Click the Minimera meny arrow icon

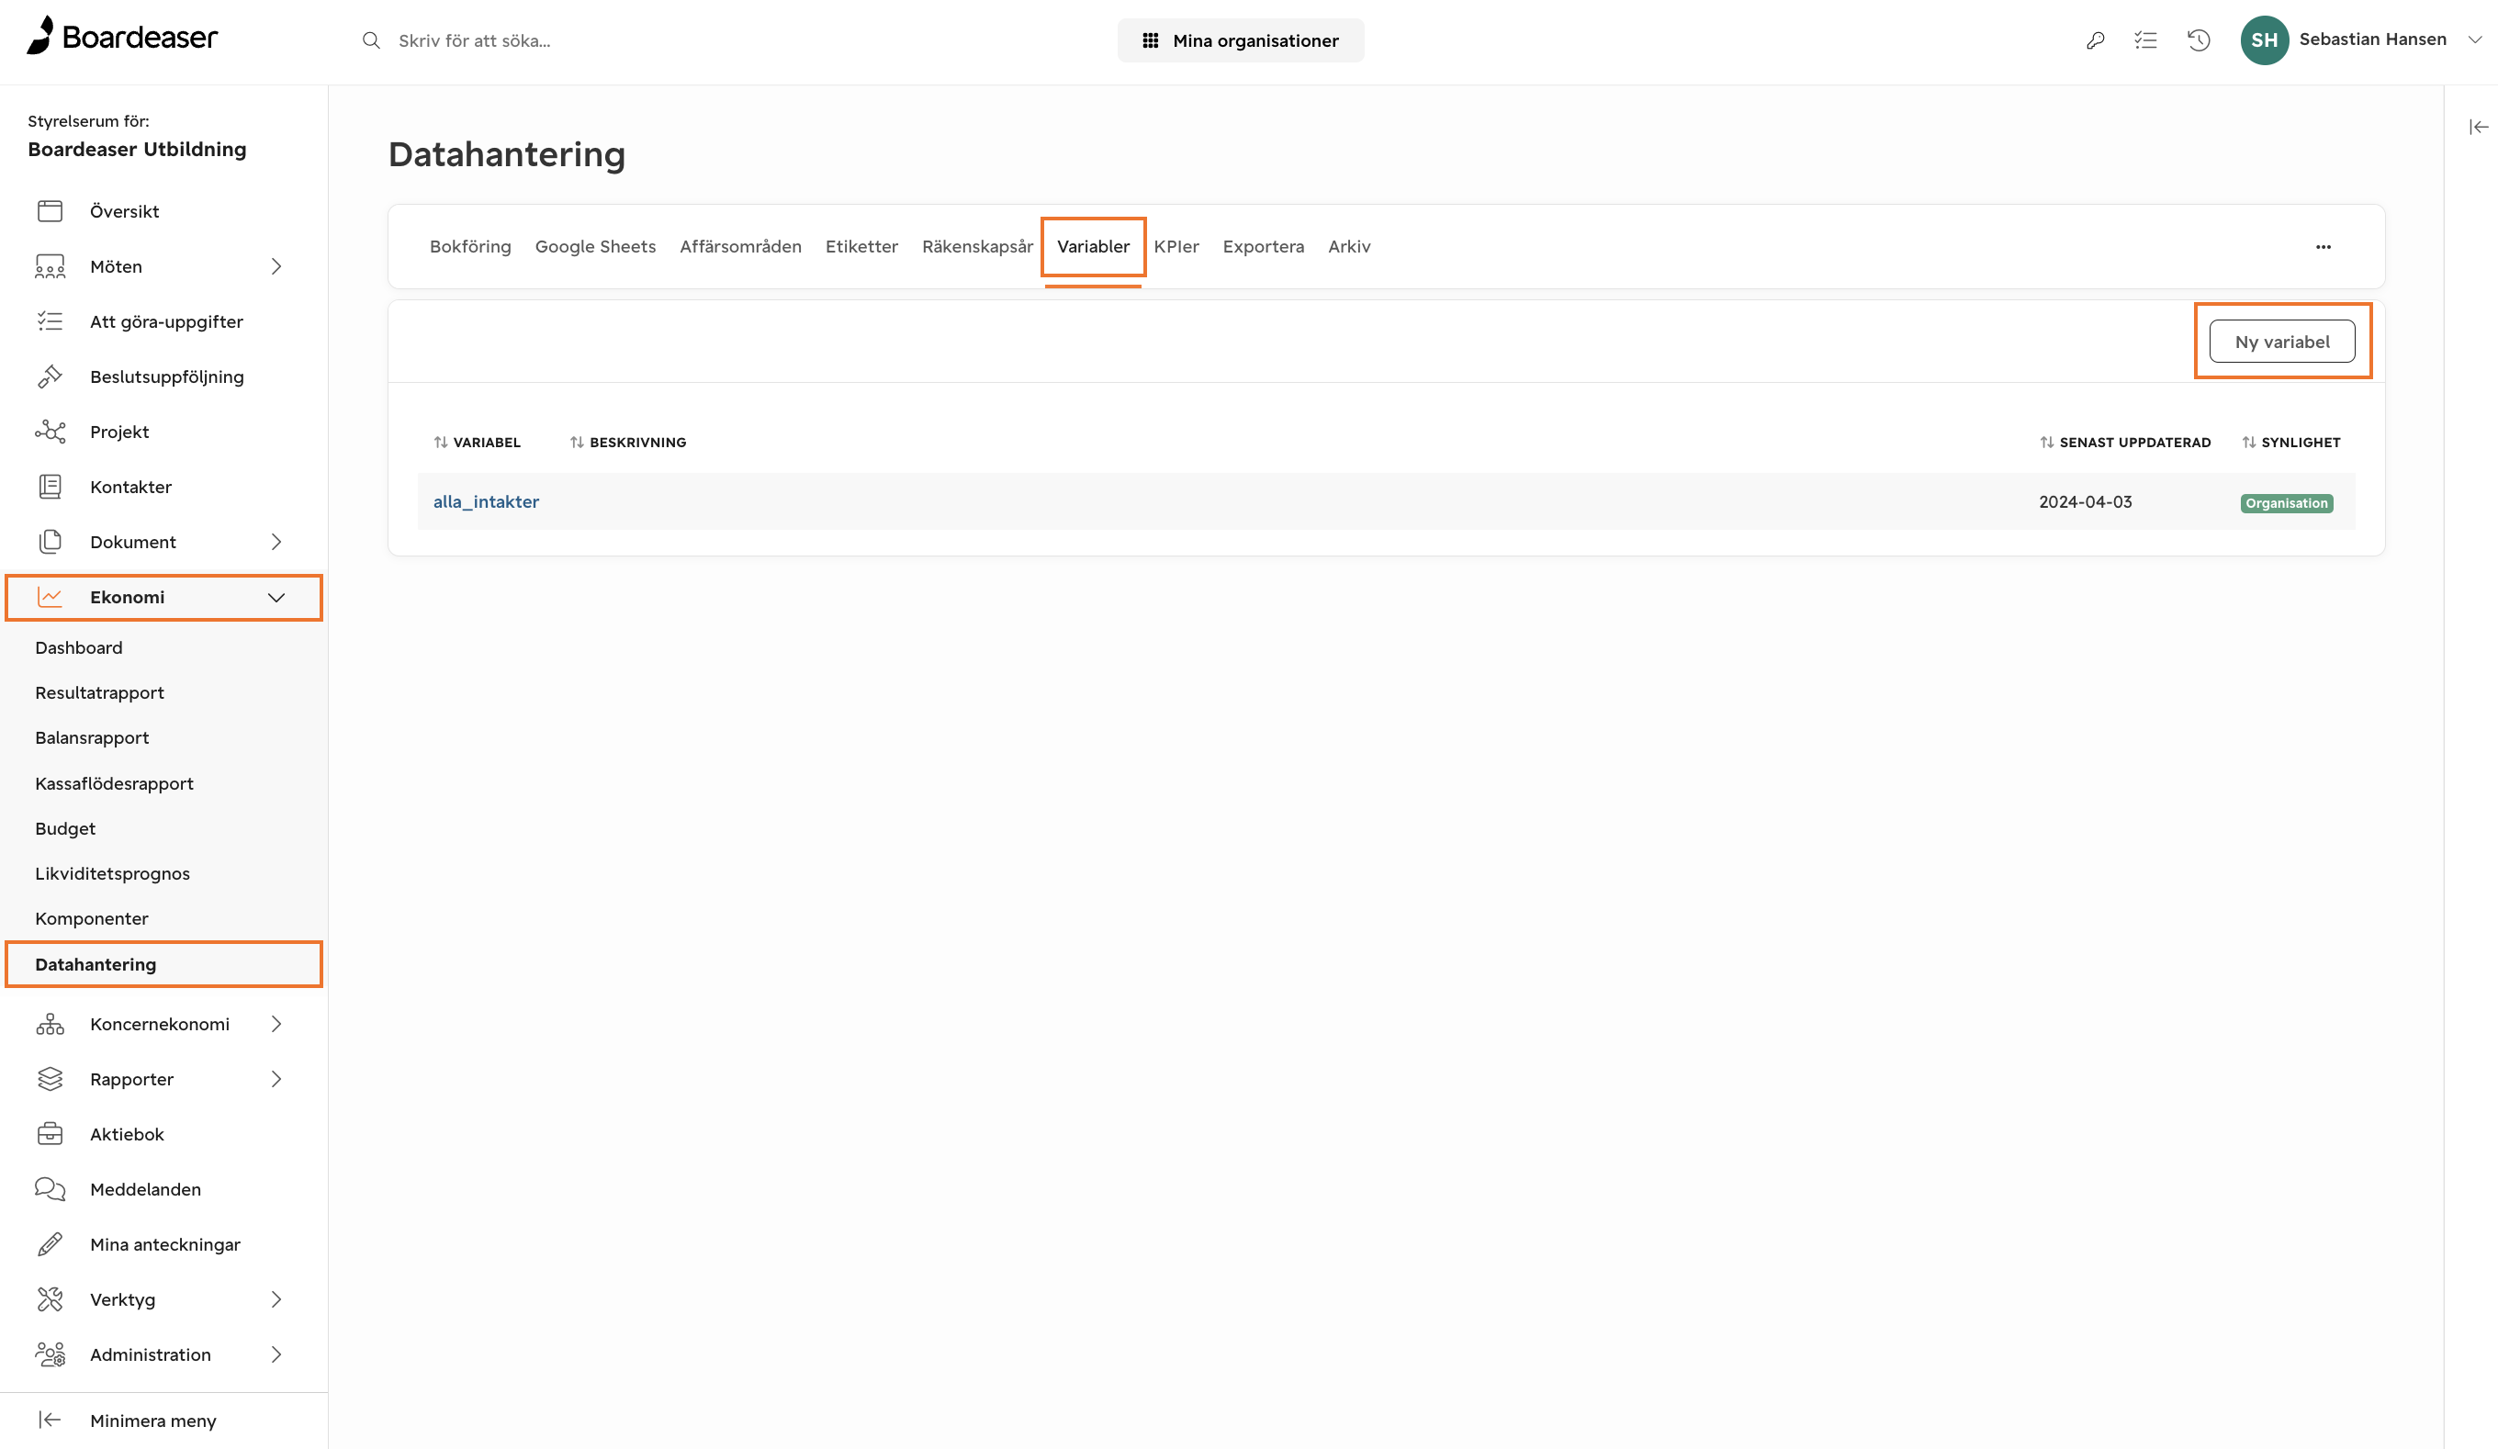tap(51, 1421)
